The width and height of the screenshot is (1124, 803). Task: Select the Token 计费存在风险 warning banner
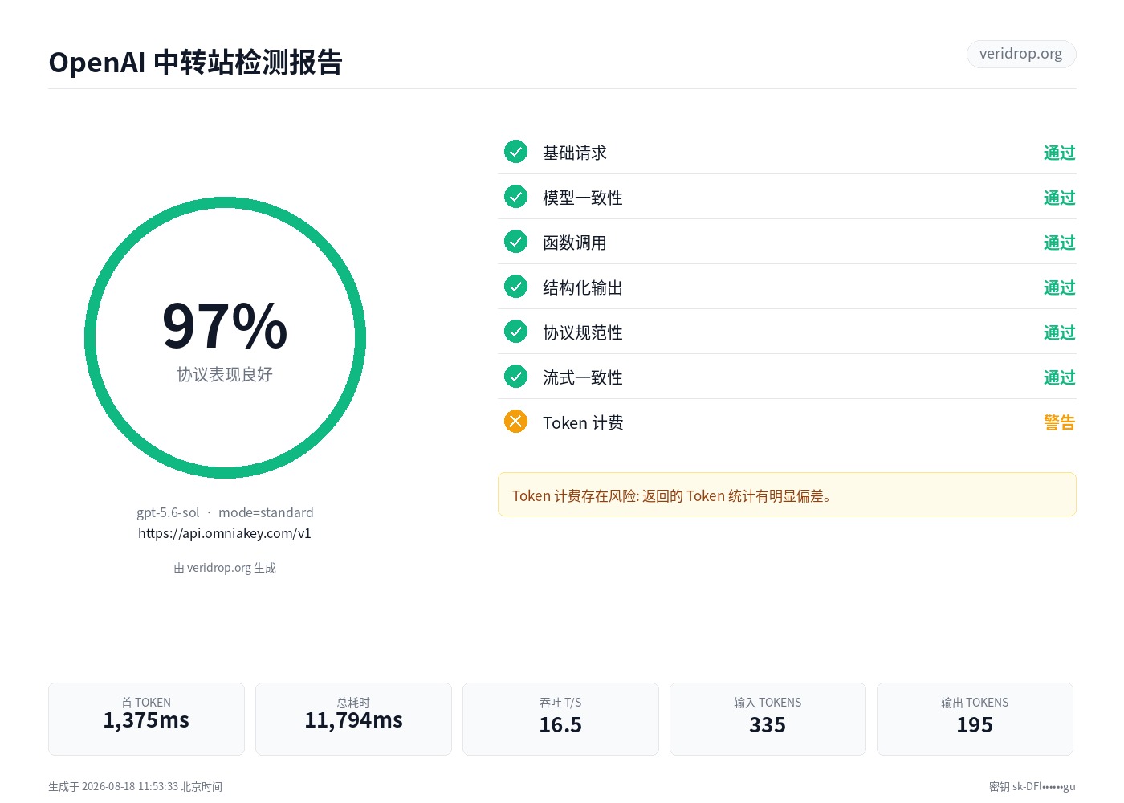coord(787,495)
